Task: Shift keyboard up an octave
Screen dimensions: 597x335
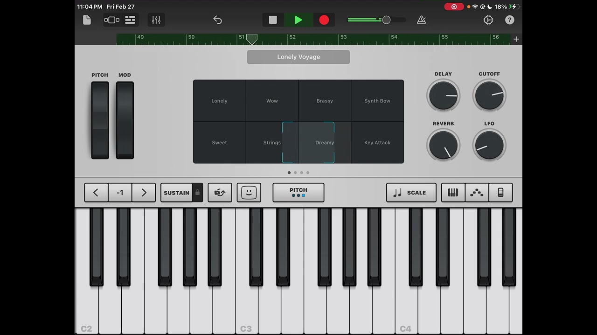Action: [144, 193]
